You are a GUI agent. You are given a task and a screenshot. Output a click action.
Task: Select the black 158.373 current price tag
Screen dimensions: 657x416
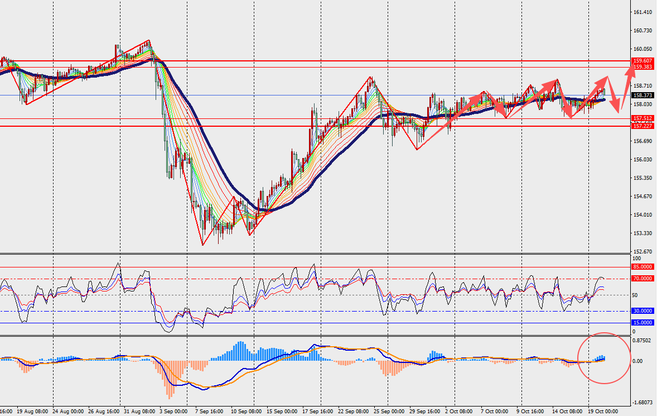coord(642,95)
